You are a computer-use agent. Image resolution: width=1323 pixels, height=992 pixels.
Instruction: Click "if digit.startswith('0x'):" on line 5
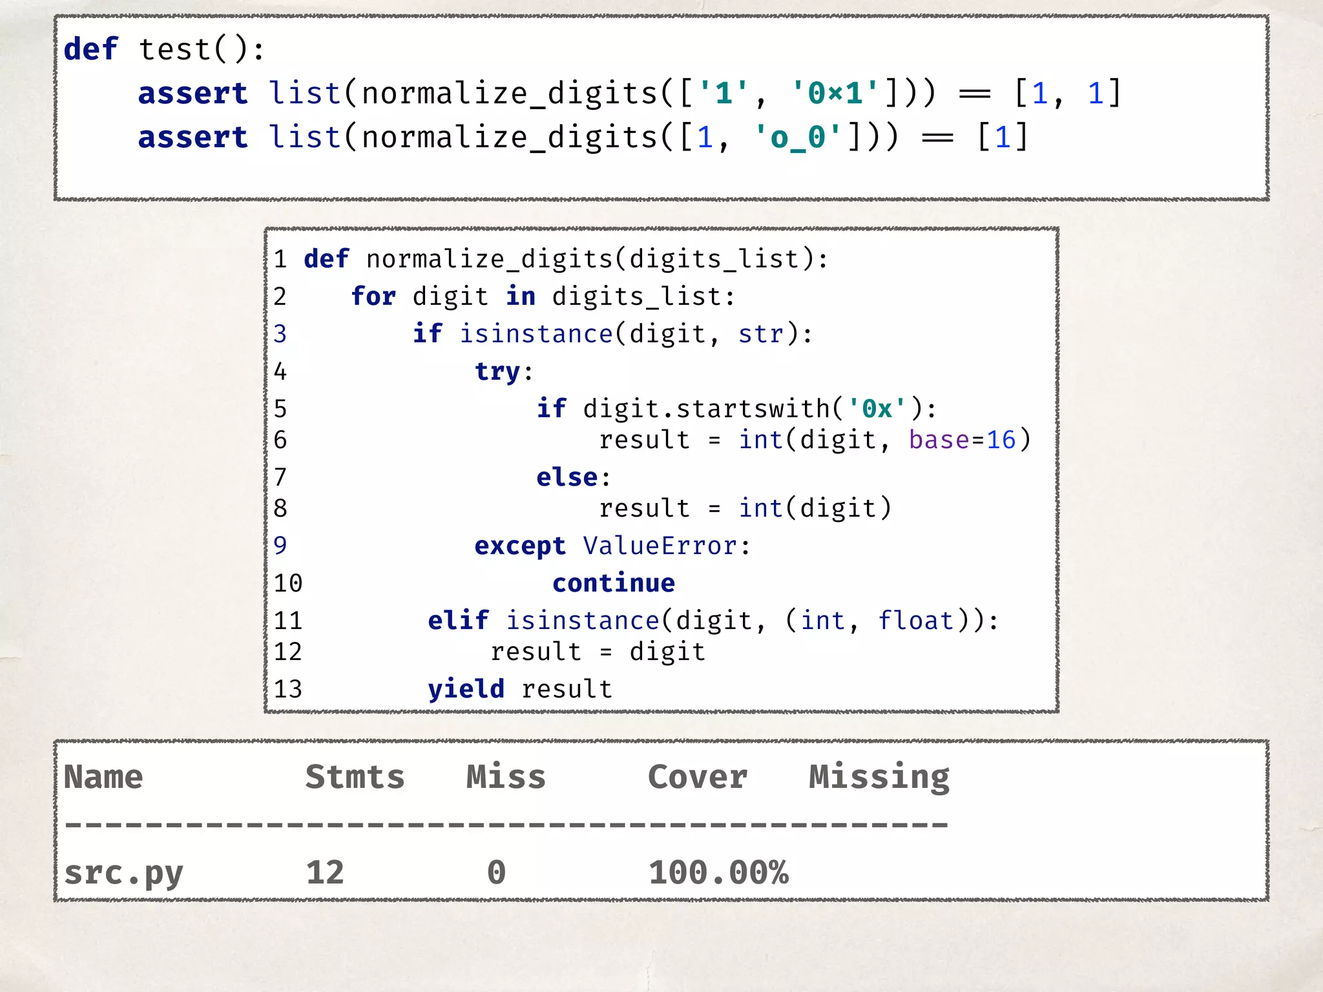pyautogui.click(x=736, y=409)
